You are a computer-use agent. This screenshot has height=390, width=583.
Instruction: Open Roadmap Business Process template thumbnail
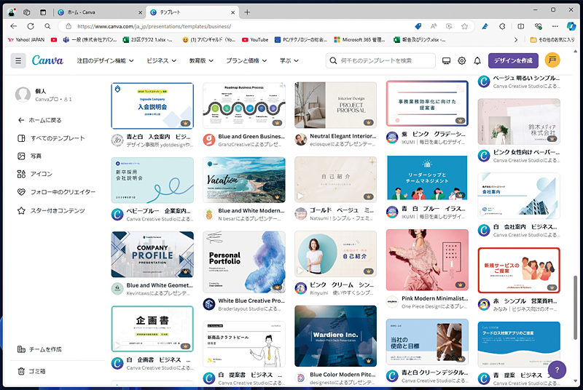(244, 106)
